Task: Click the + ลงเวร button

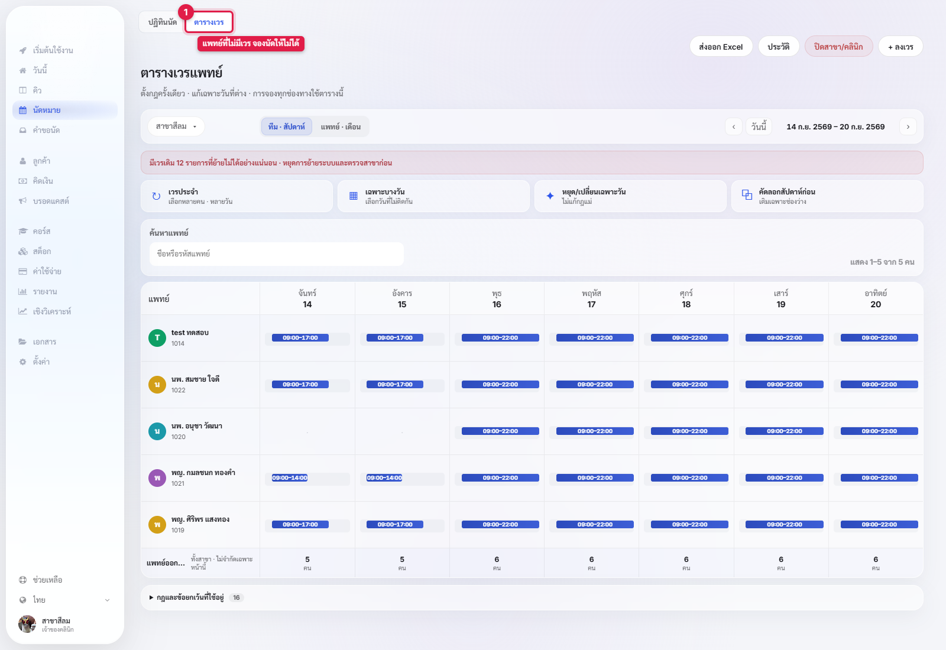Action: click(x=900, y=47)
